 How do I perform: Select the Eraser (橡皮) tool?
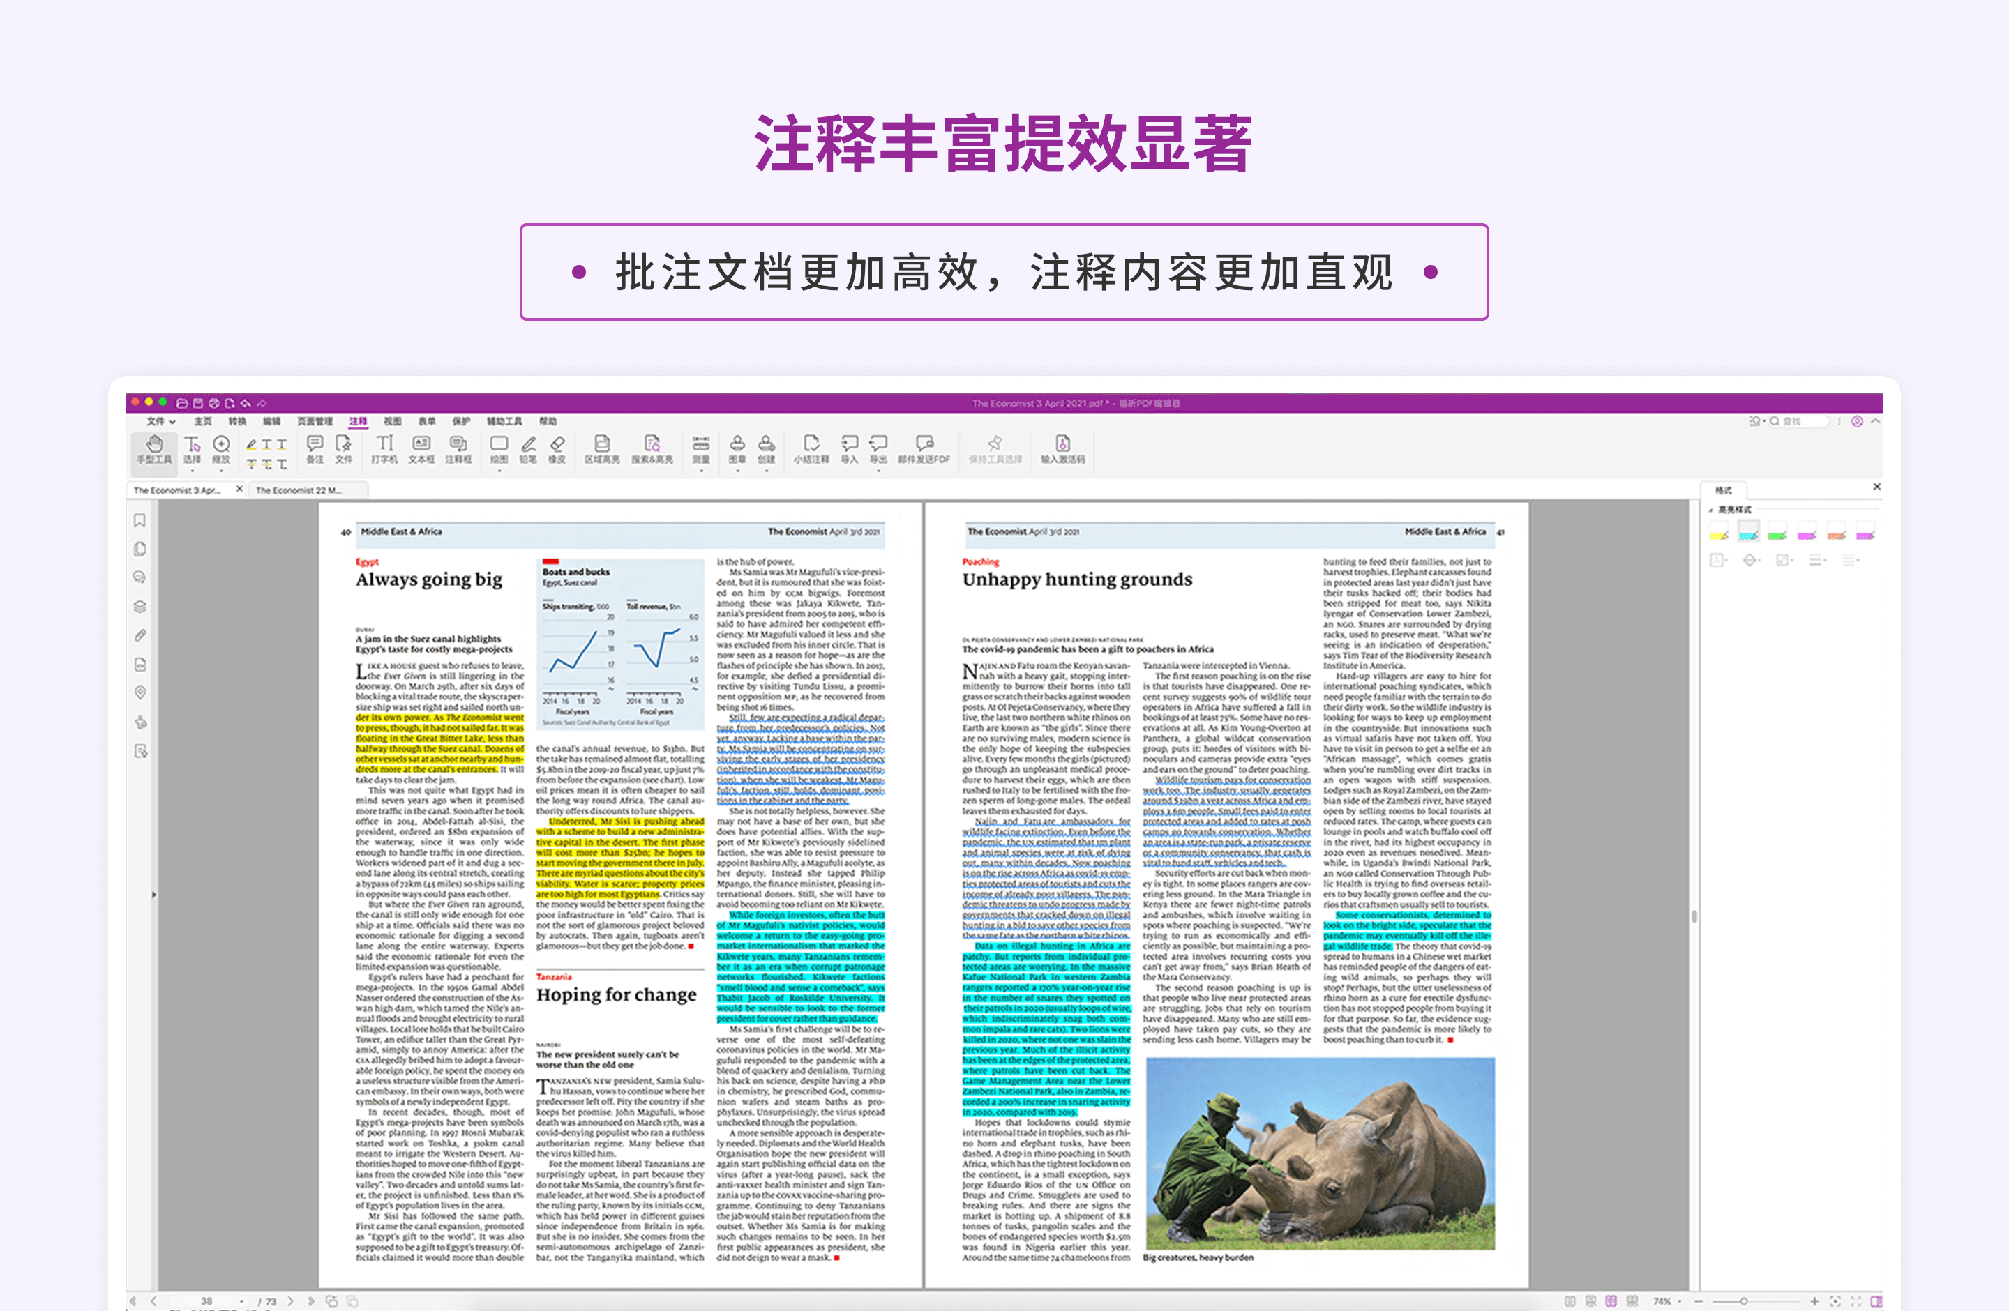point(557,449)
